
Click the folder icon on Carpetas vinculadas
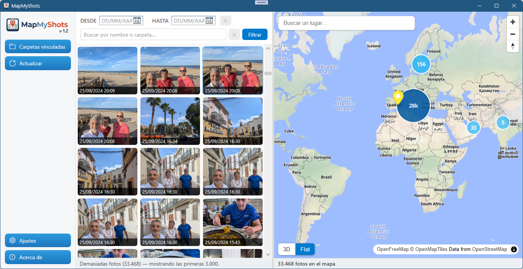tap(12, 47)
